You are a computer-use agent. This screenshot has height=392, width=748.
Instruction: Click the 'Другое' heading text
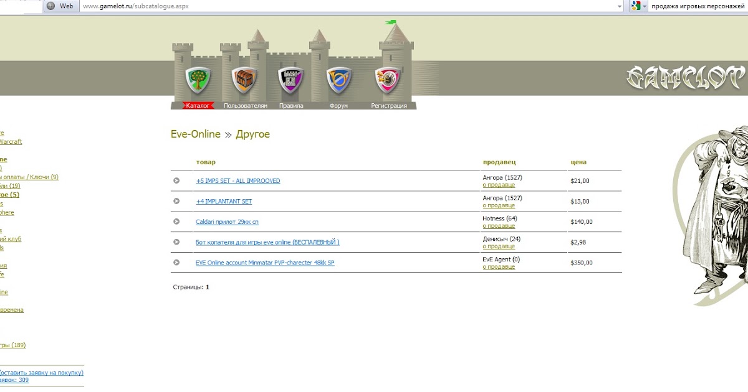pyautogui.click(x=253, y=134)
